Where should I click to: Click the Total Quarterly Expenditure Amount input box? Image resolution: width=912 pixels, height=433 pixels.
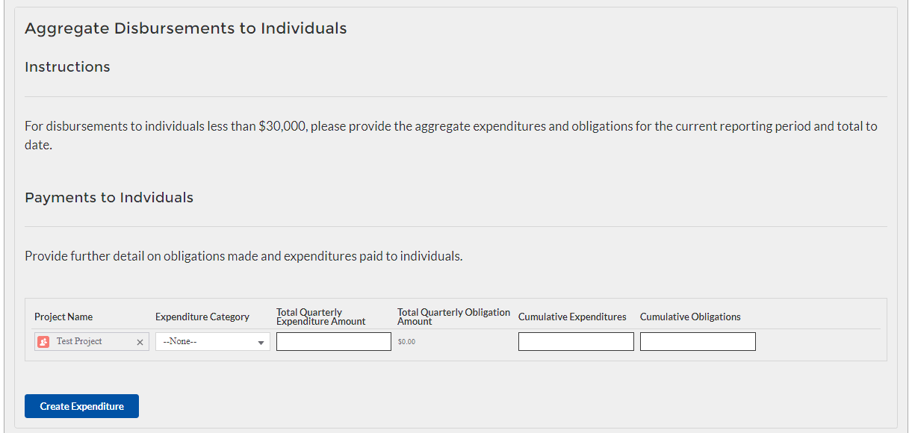pos(333,341)
